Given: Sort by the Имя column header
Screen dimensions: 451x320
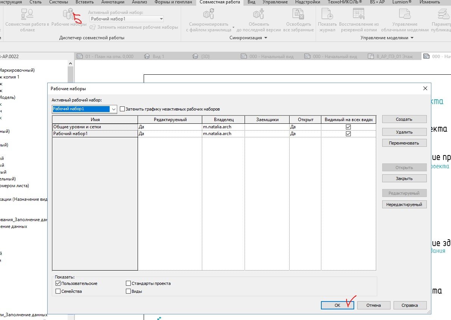Looking at the screenshot, I should tap(95, 120).
